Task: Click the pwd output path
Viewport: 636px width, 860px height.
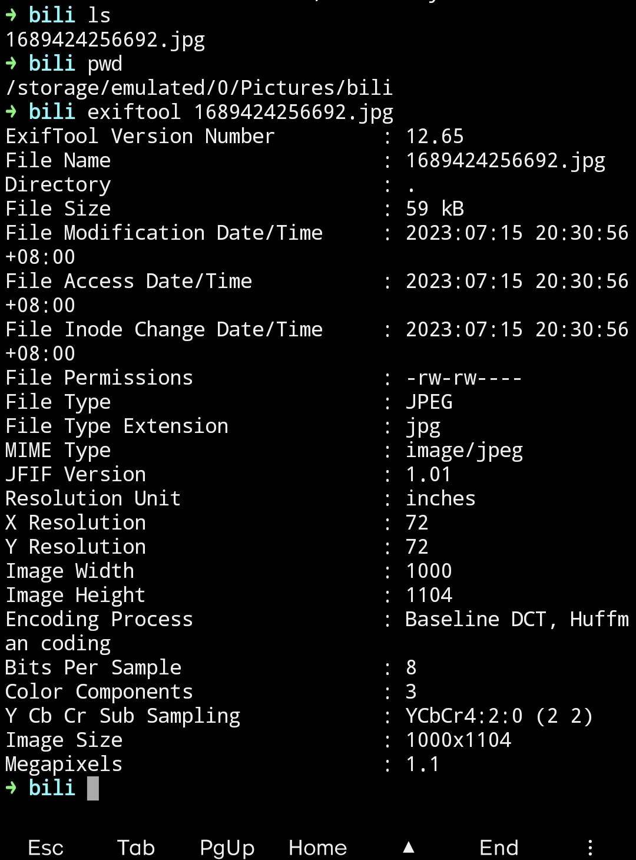Action: (199, 88)
